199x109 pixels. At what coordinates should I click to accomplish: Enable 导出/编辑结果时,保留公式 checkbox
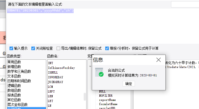pyautogui.click(x=58, y=48)
